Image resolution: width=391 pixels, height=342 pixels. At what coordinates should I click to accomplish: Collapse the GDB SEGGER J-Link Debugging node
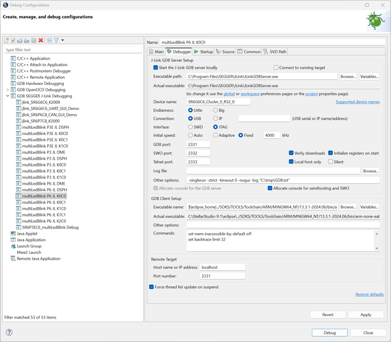click(7, 96)
